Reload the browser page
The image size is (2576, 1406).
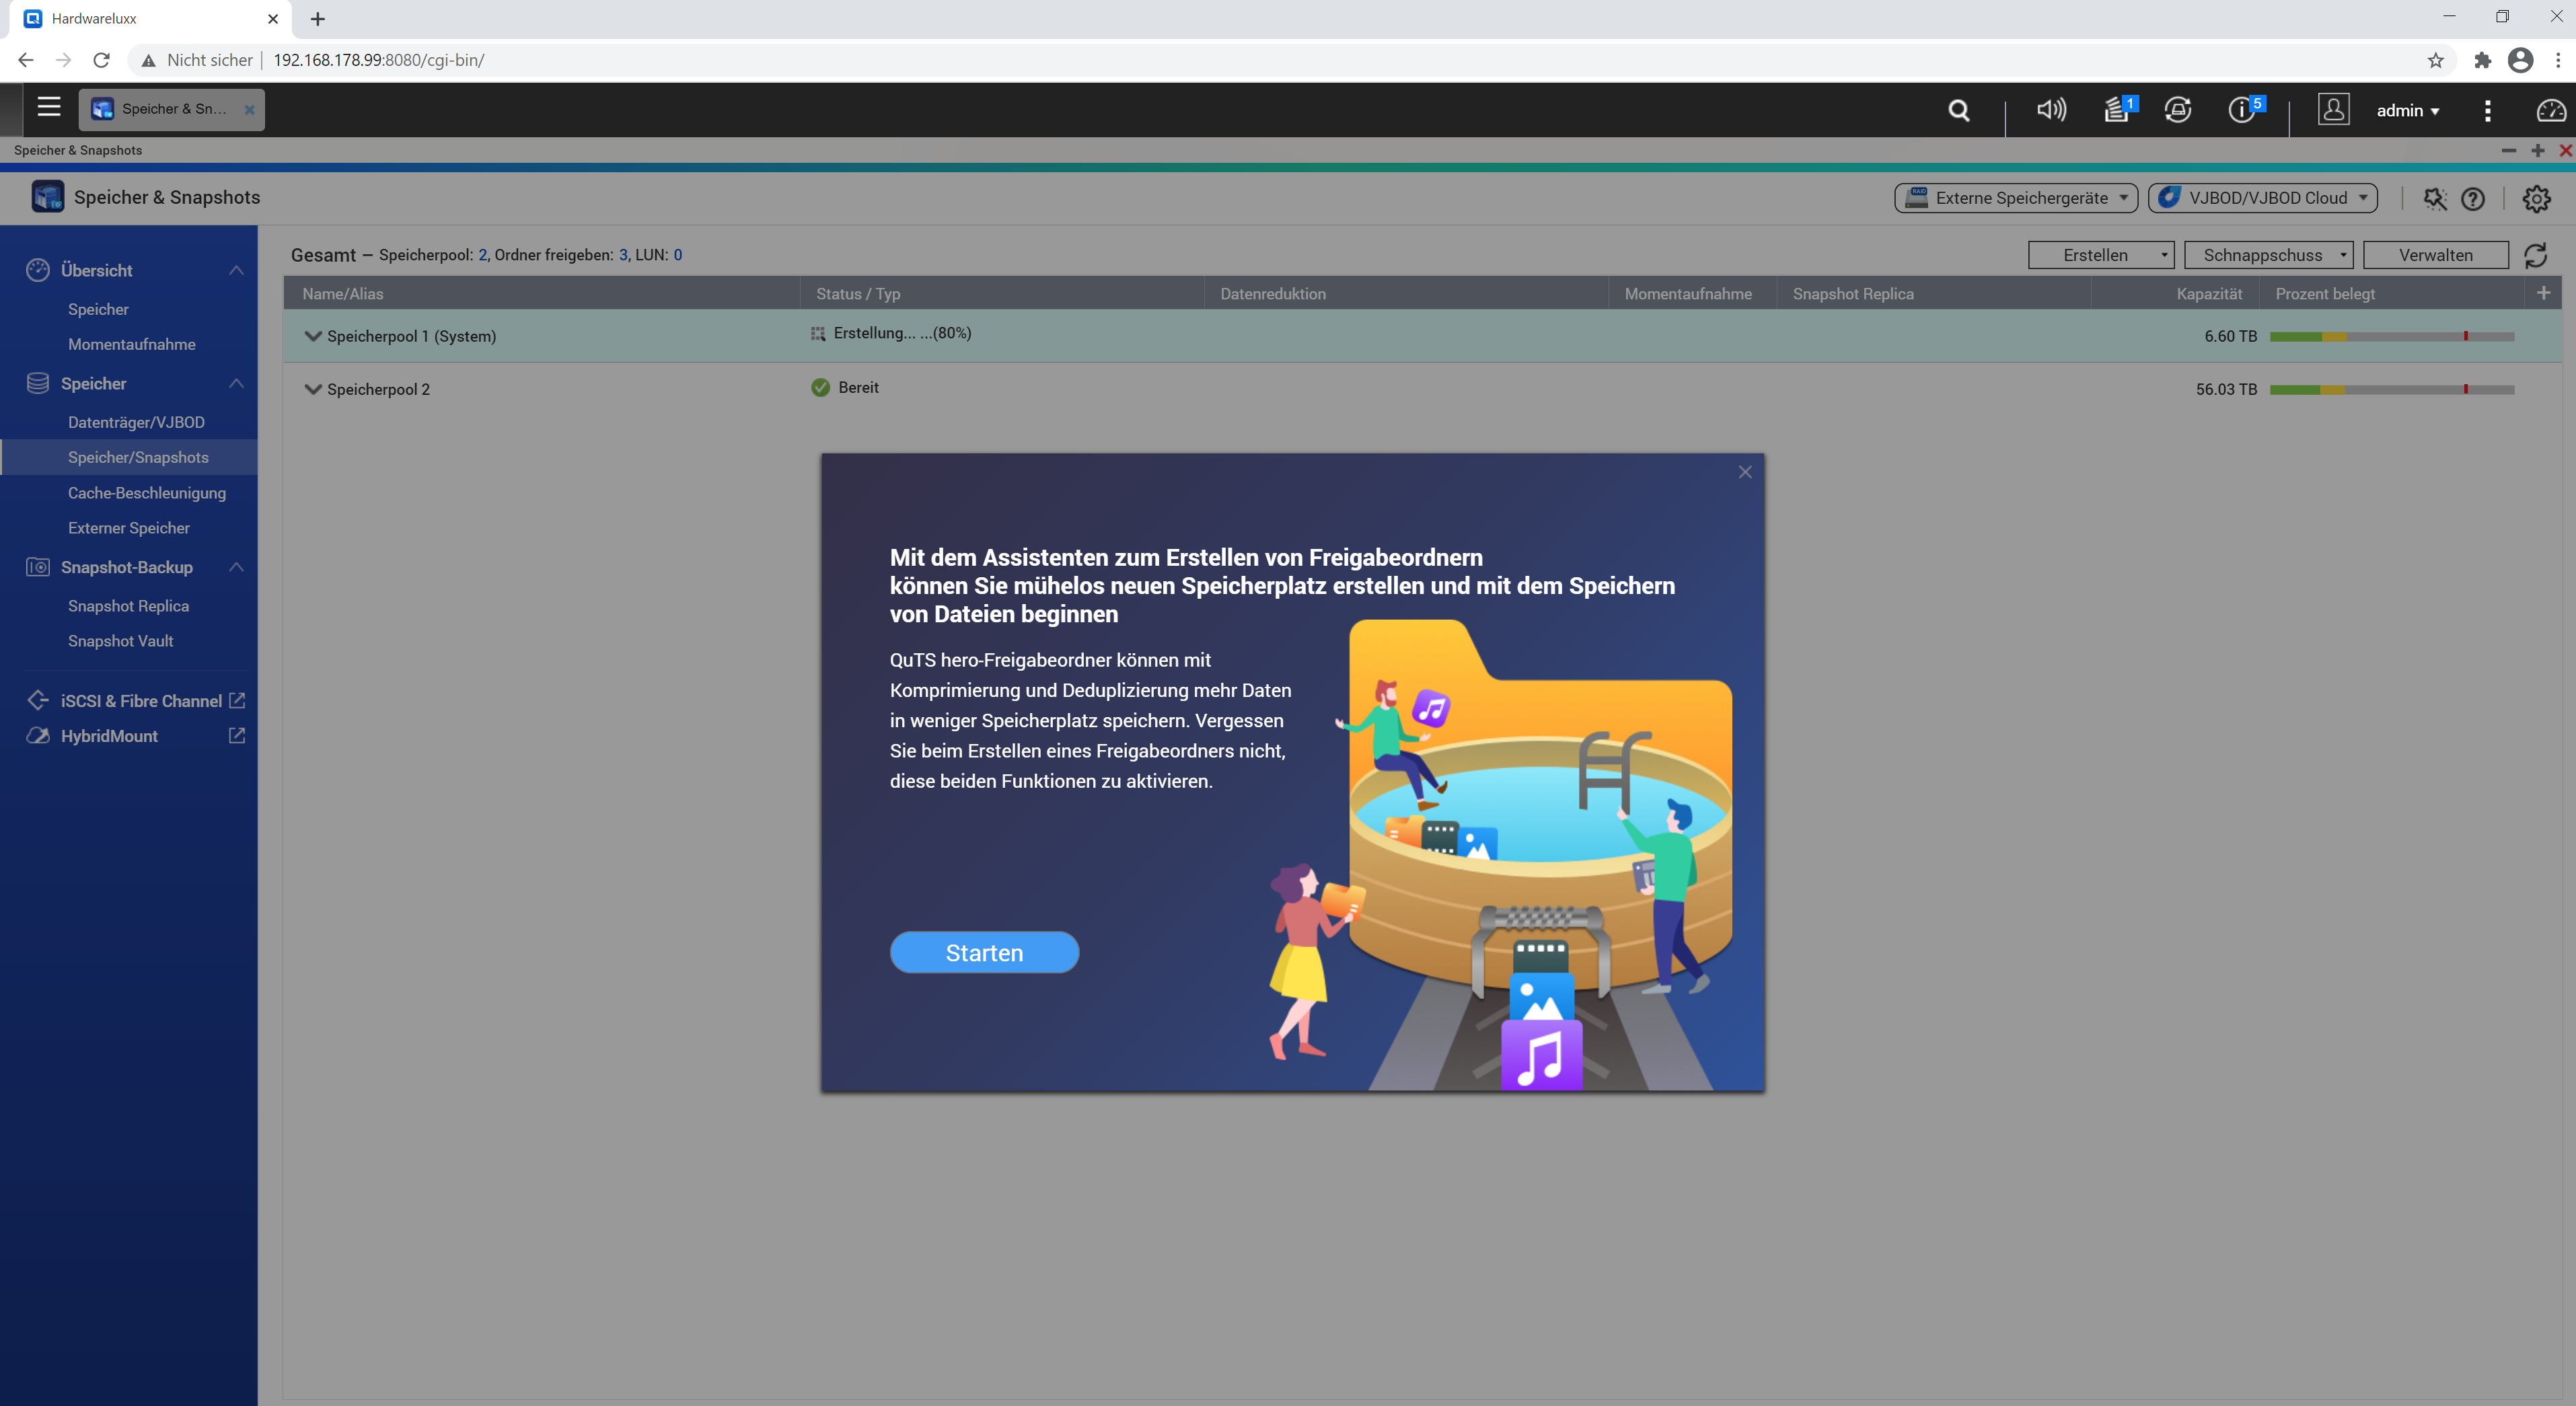pos(101,60)
